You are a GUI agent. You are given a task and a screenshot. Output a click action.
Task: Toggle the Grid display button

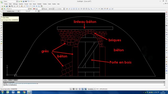[x=73, y=89]
